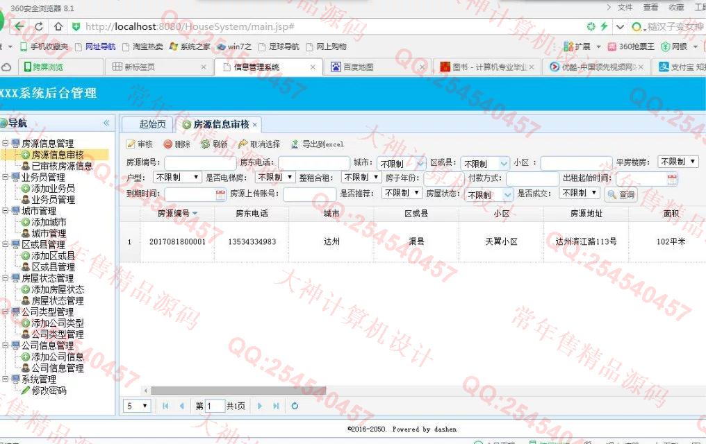Click the 查询 search button

click(621, 194)
